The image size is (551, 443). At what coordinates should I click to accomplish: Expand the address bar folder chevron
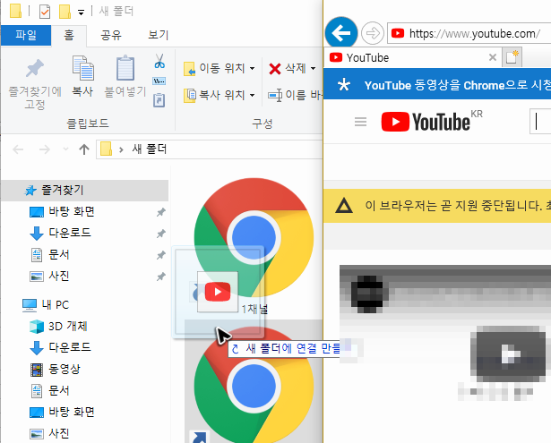coord(121,149)
